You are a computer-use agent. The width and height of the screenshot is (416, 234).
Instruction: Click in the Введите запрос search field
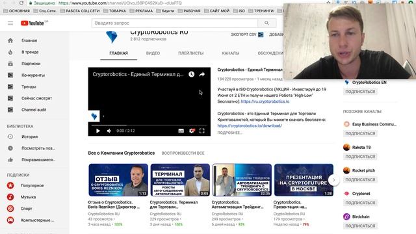click(x=175, y=23)
